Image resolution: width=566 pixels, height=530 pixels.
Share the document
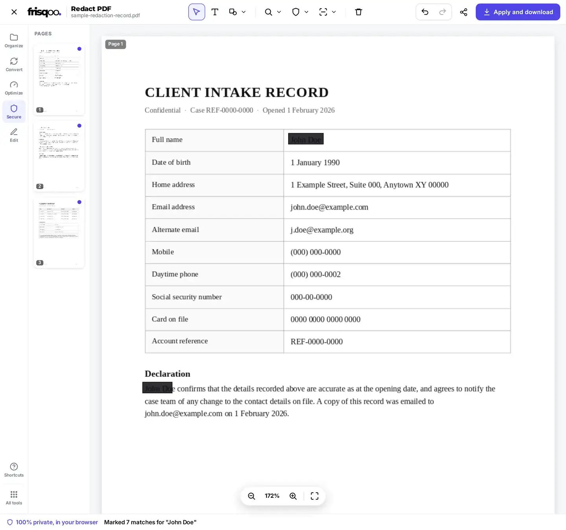464,12
